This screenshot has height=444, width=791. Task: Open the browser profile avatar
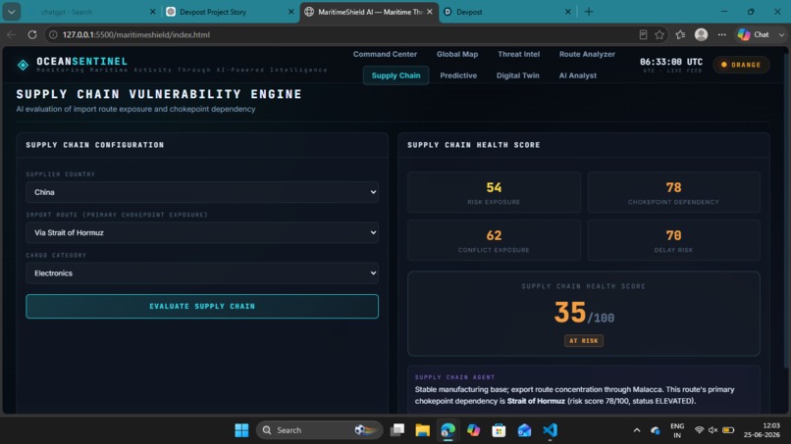(x=702, y=34)
